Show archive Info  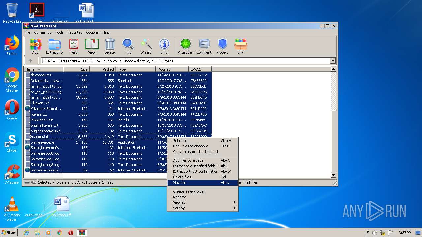tap(164, 46)
